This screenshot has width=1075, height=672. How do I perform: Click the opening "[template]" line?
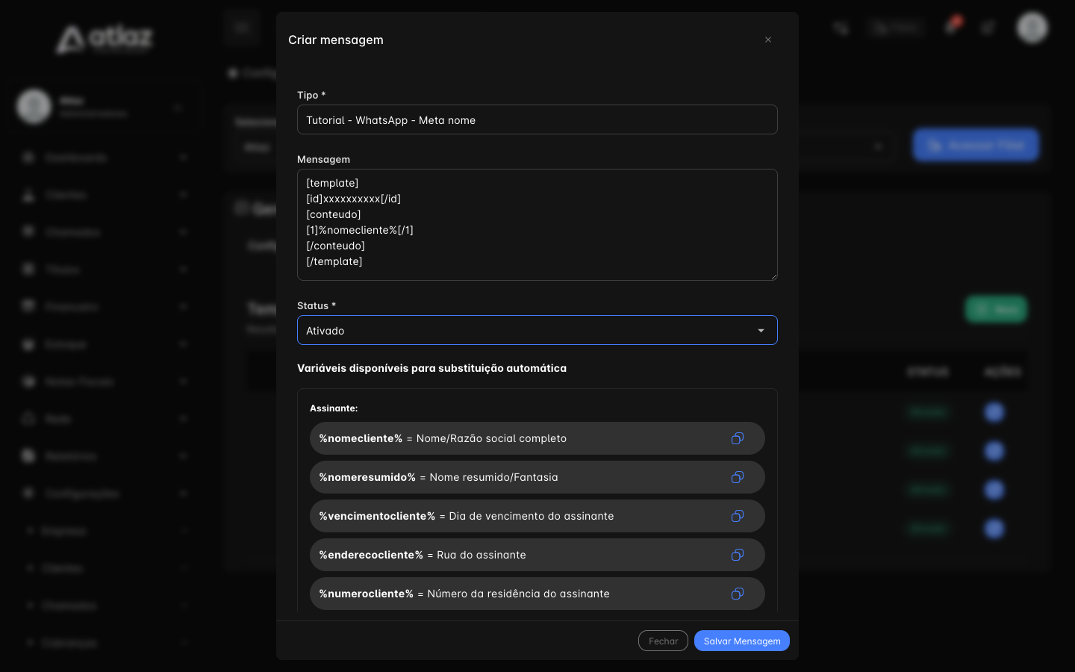(332, 183)
